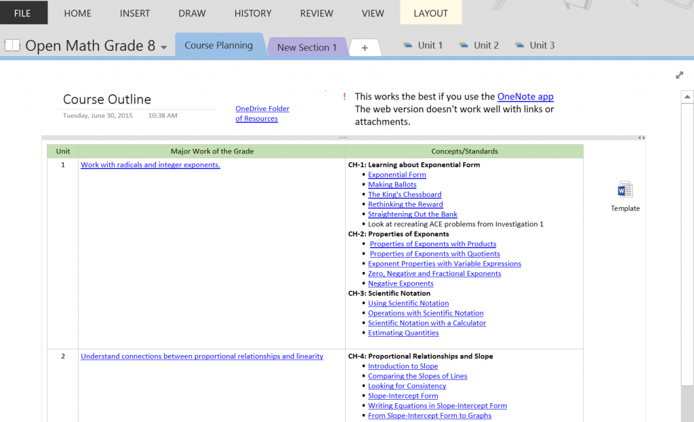694x422 pixels.
Task: Switch to the INSERT ribbon tab
Action: [x=135, y=13]
